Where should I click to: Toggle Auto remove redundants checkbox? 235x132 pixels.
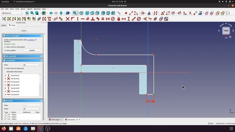[x=5, y=47]
